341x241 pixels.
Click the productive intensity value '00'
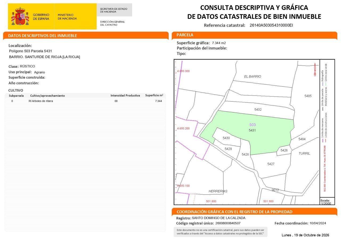(x=116, y=101)
